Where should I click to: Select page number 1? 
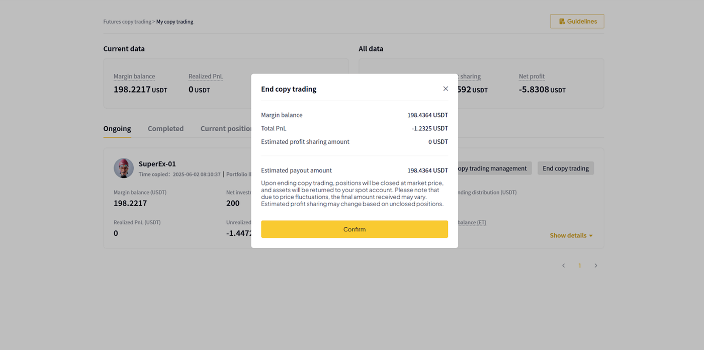click(580, 266)
